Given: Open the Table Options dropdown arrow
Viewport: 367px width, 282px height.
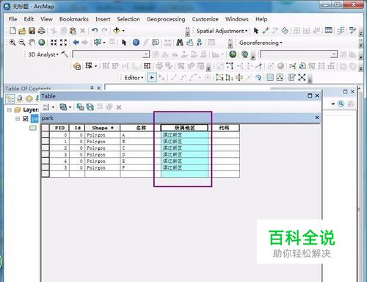Looking at the screenshot, I should point(53,107).
